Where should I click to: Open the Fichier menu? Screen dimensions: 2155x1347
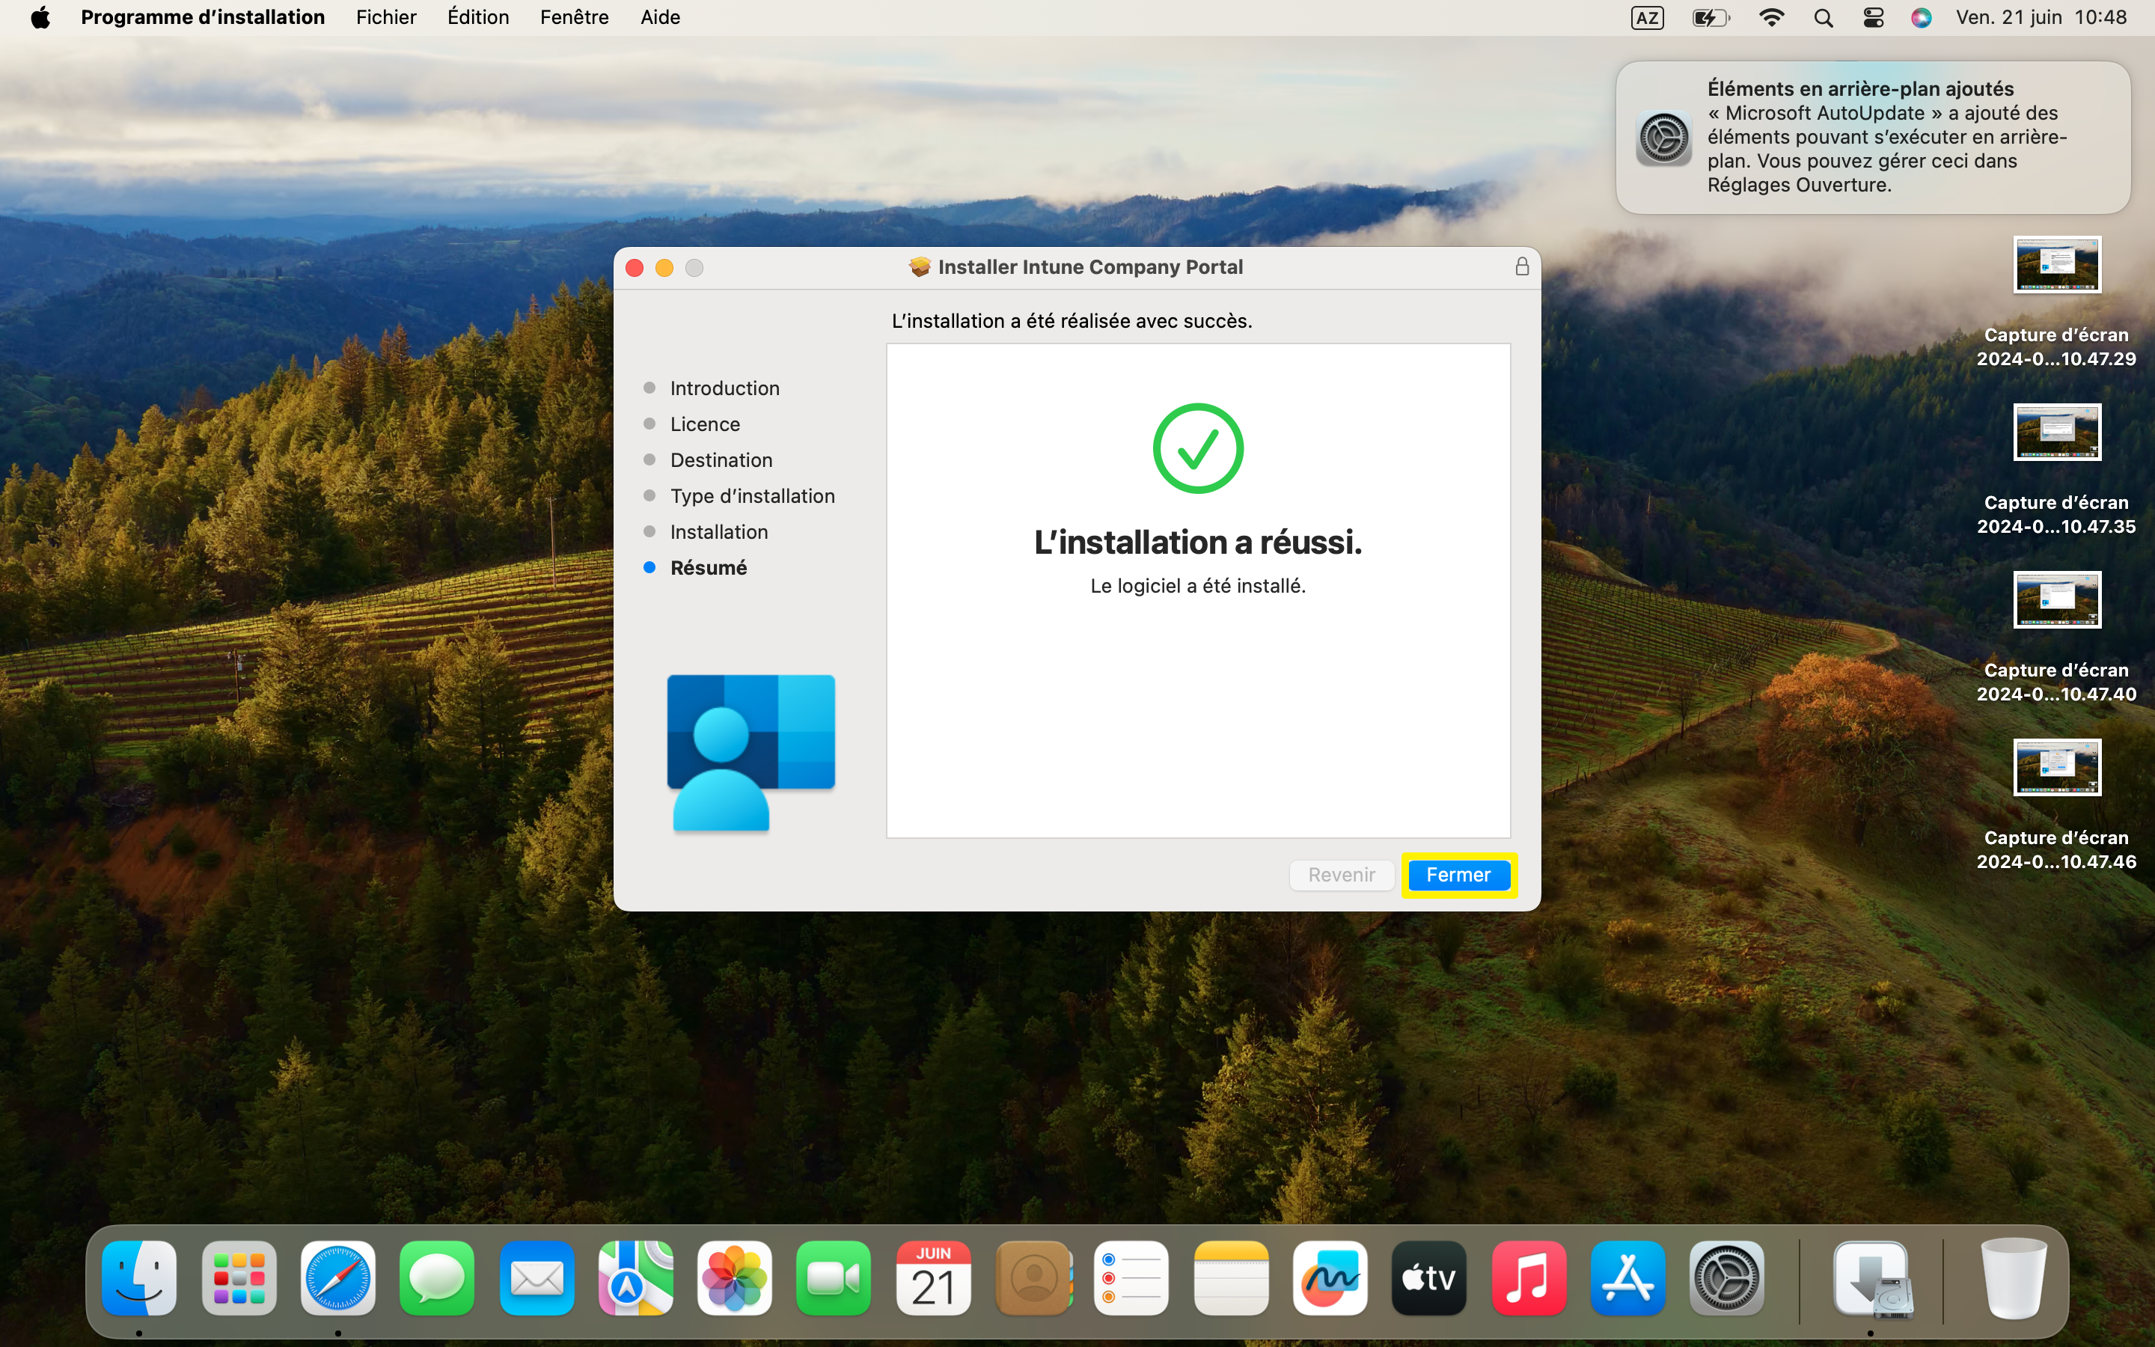coord(386,17)
